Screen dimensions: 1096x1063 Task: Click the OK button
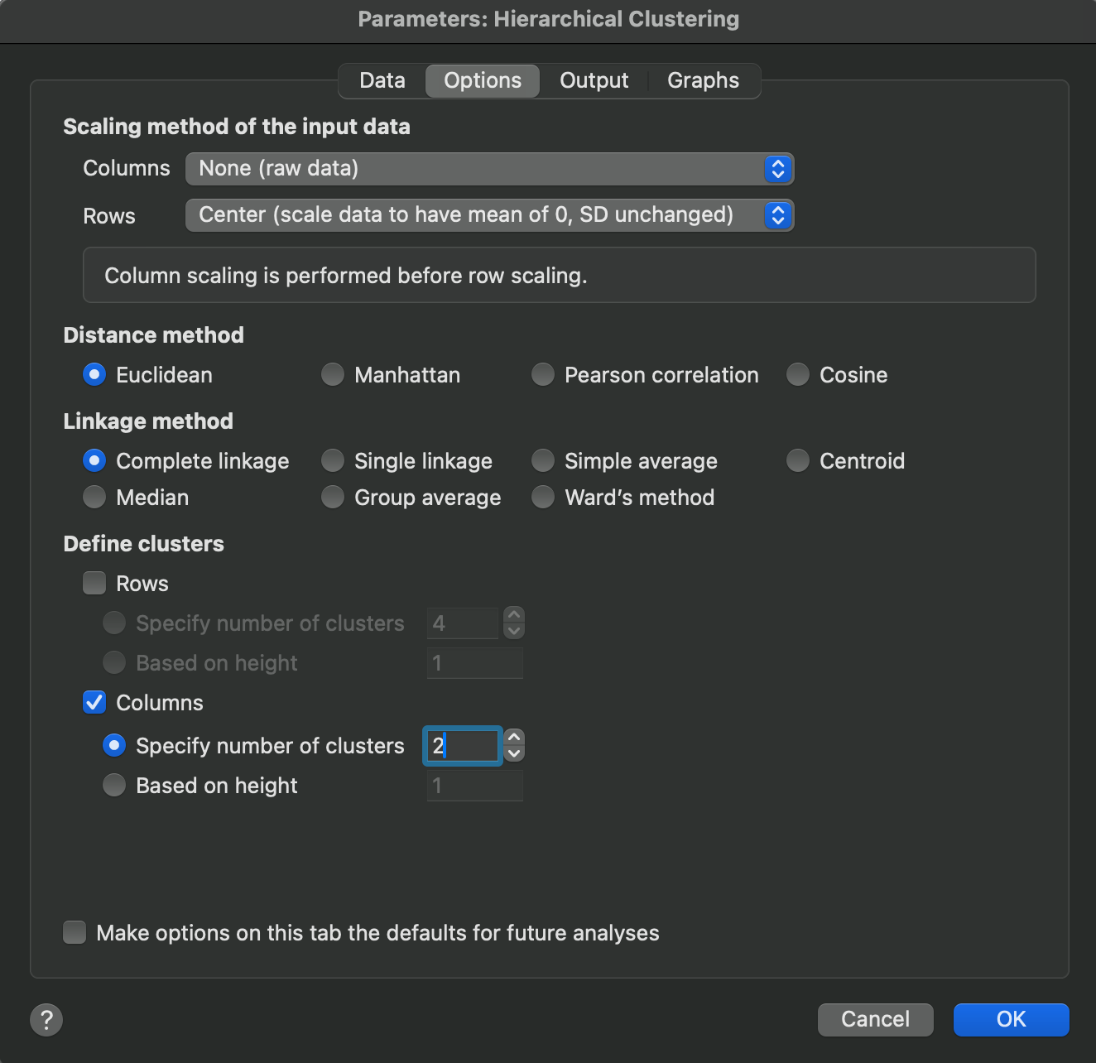(x=1011, y=1019)
